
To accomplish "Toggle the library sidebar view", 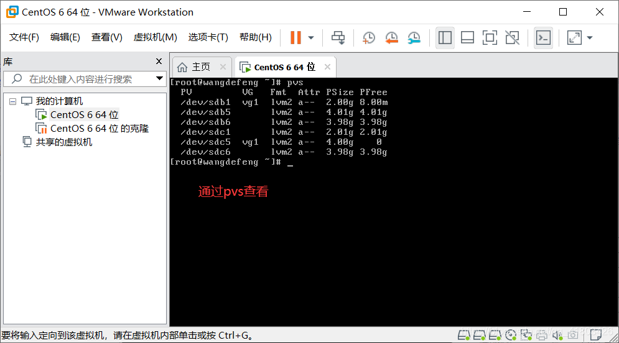I will 445,38.
